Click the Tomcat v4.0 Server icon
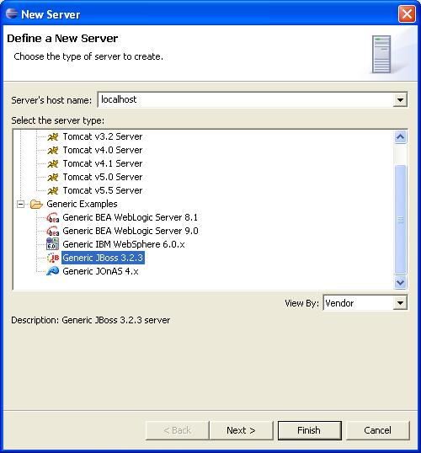Screen dimensions: 421x453 pyautogui.click(x=53, y=150)
